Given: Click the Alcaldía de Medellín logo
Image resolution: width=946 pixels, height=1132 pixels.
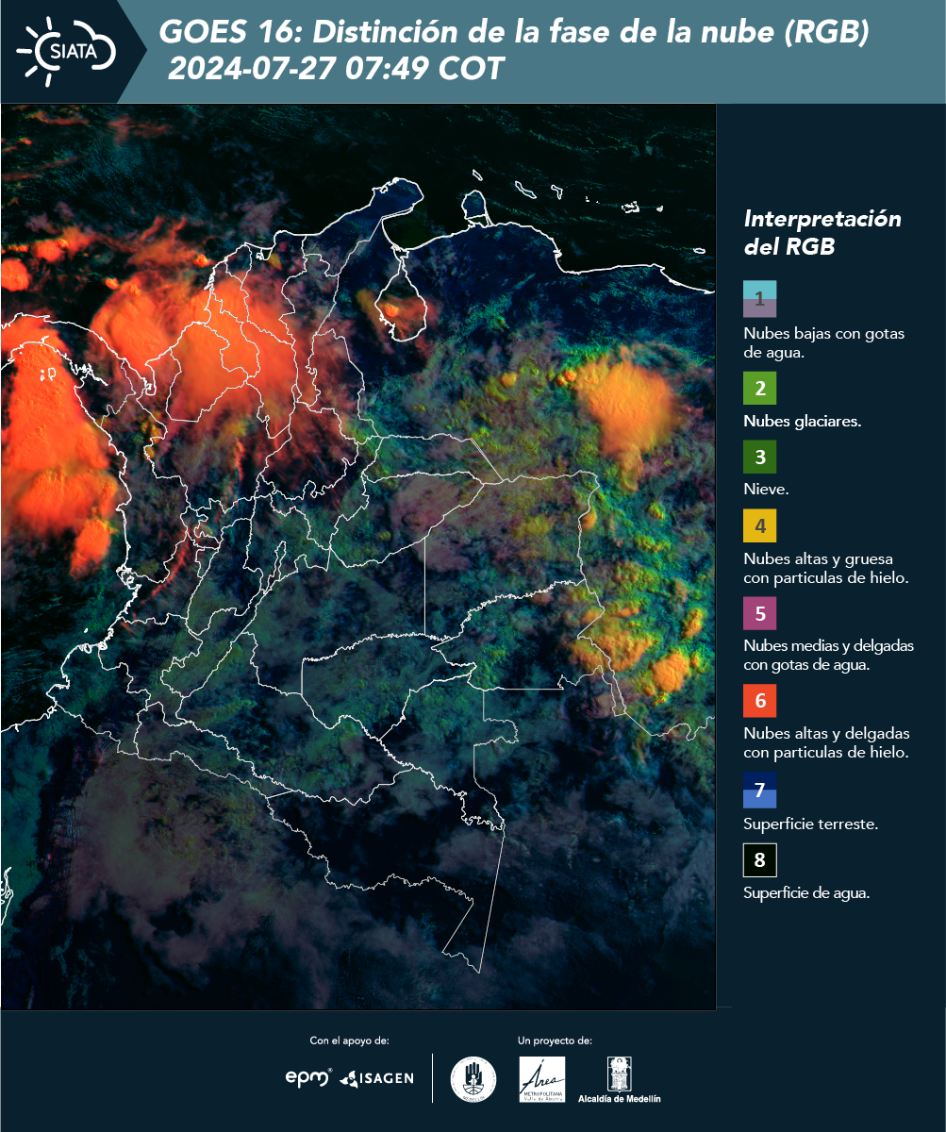Looking at the screenshot, I should coord(620,1080).
